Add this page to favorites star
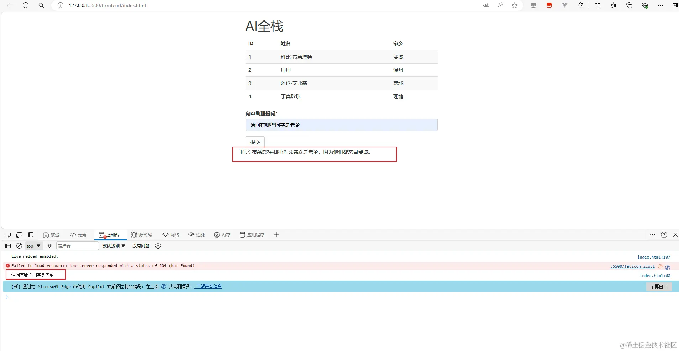The image size is (679, 351). (x=515, y=5)
